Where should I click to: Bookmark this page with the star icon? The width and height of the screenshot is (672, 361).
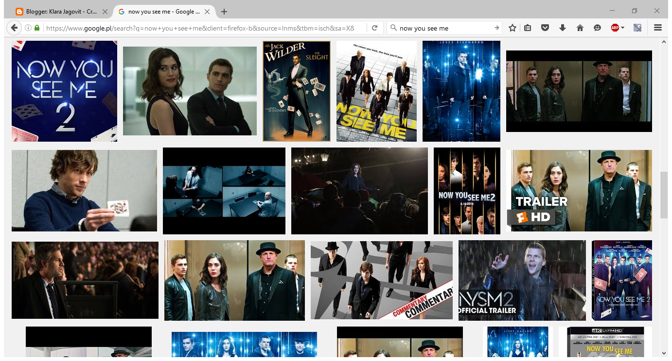click(x=512, y=28)
